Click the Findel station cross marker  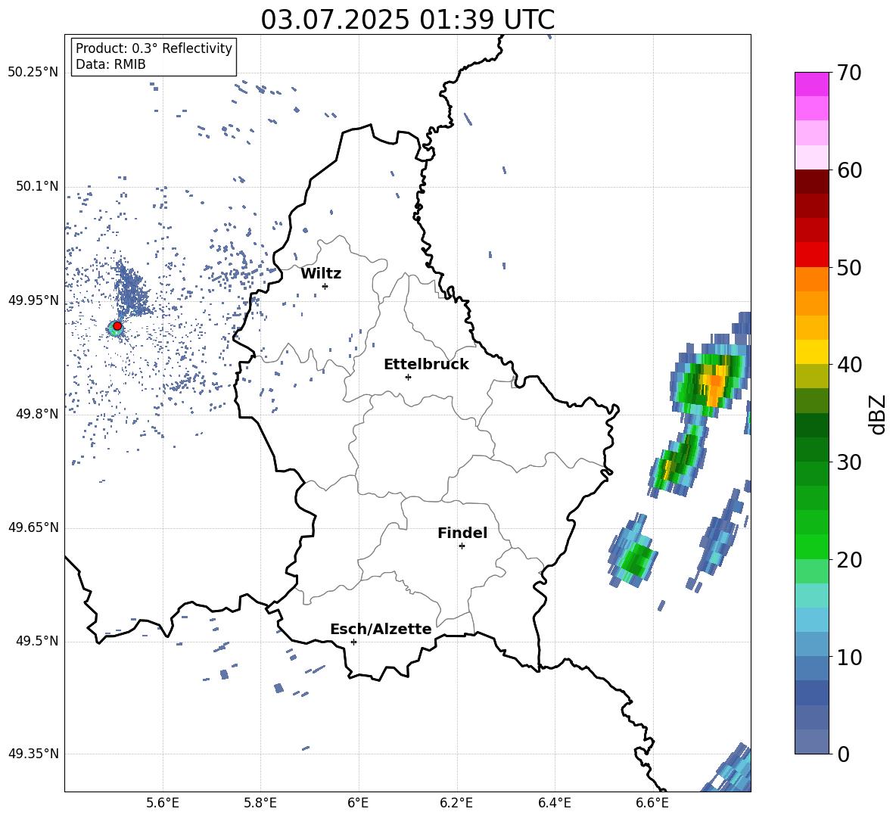pyautogui.click(x=462, y=546)
